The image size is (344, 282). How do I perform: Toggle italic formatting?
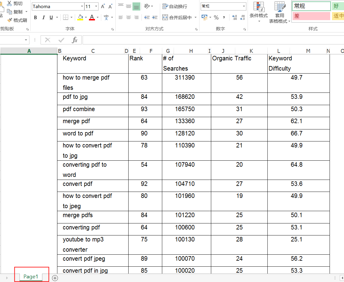point(43,18)
